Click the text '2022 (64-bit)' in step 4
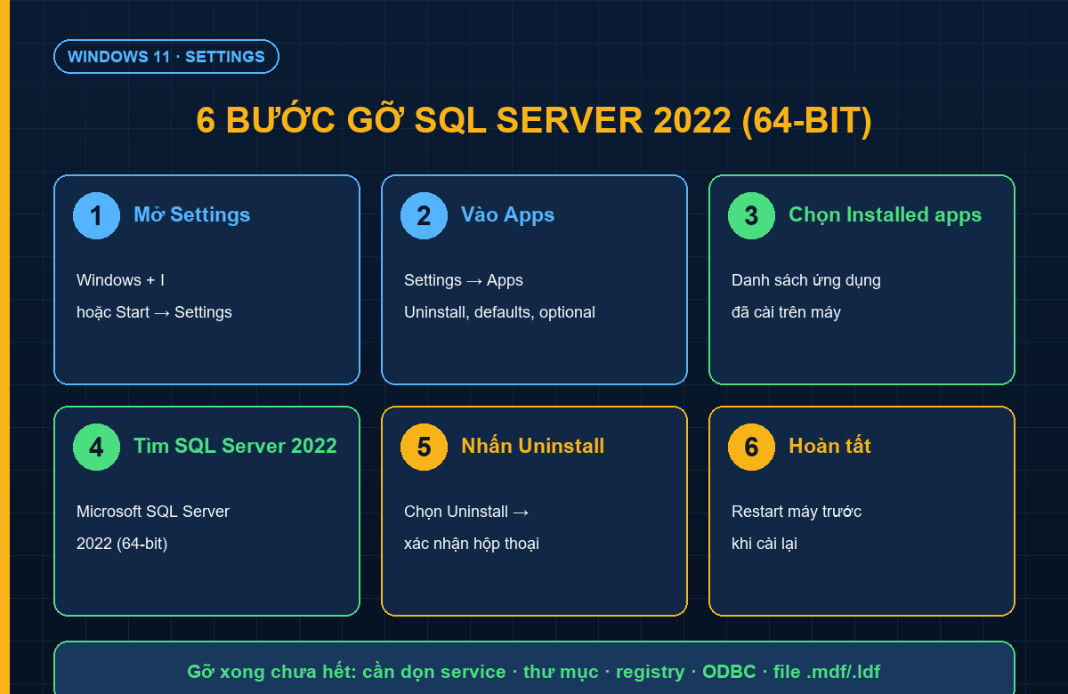This screenshot has height=694, width=1068. (x=122, y=544)
